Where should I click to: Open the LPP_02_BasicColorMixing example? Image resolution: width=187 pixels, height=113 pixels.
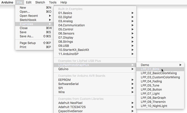160,73
